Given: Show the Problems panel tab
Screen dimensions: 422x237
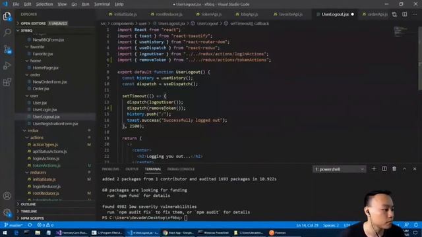Looking at the screenshot, I should (110, 169).
